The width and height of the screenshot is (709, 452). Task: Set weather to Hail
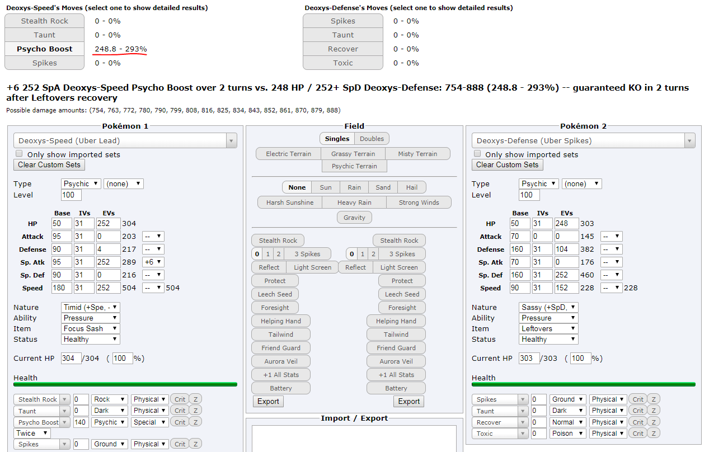pos(412,187)
